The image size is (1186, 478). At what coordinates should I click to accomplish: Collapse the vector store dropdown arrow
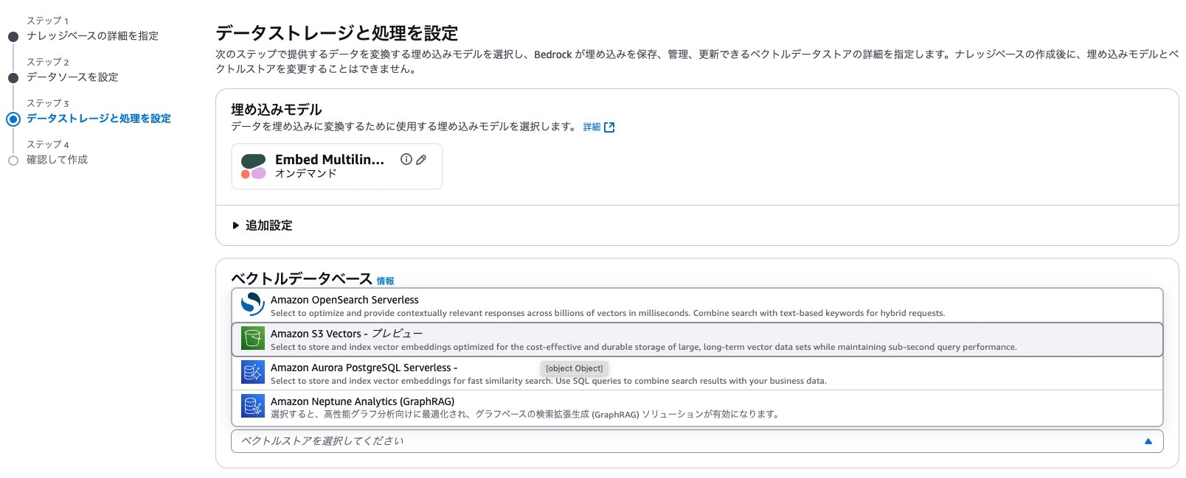click(x=1148, y=441)
